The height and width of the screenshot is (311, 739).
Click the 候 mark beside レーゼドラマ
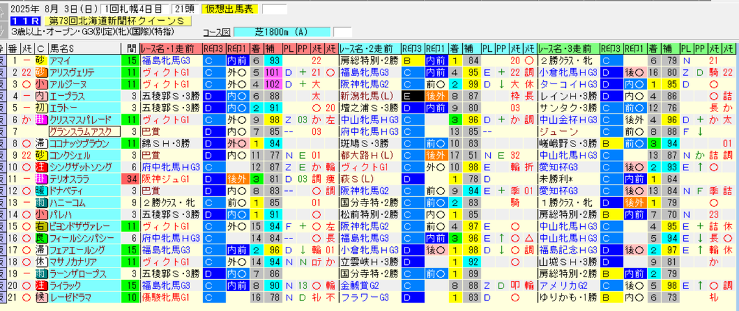tap(41, 297)
